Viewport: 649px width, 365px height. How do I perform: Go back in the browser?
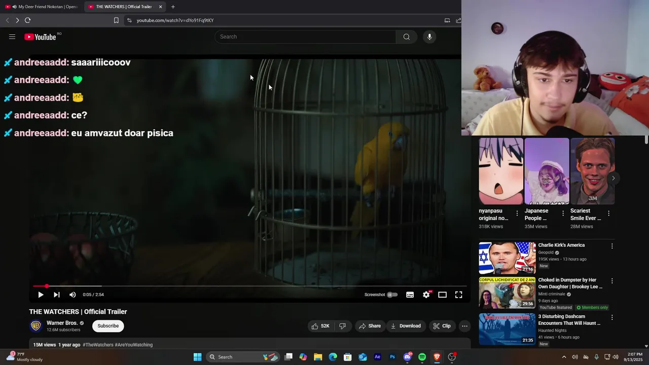pyautogui.click(x=7, y=20)
